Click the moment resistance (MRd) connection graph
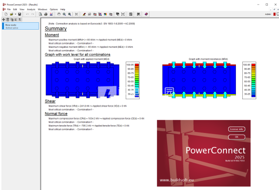 [x=199, y=80]
